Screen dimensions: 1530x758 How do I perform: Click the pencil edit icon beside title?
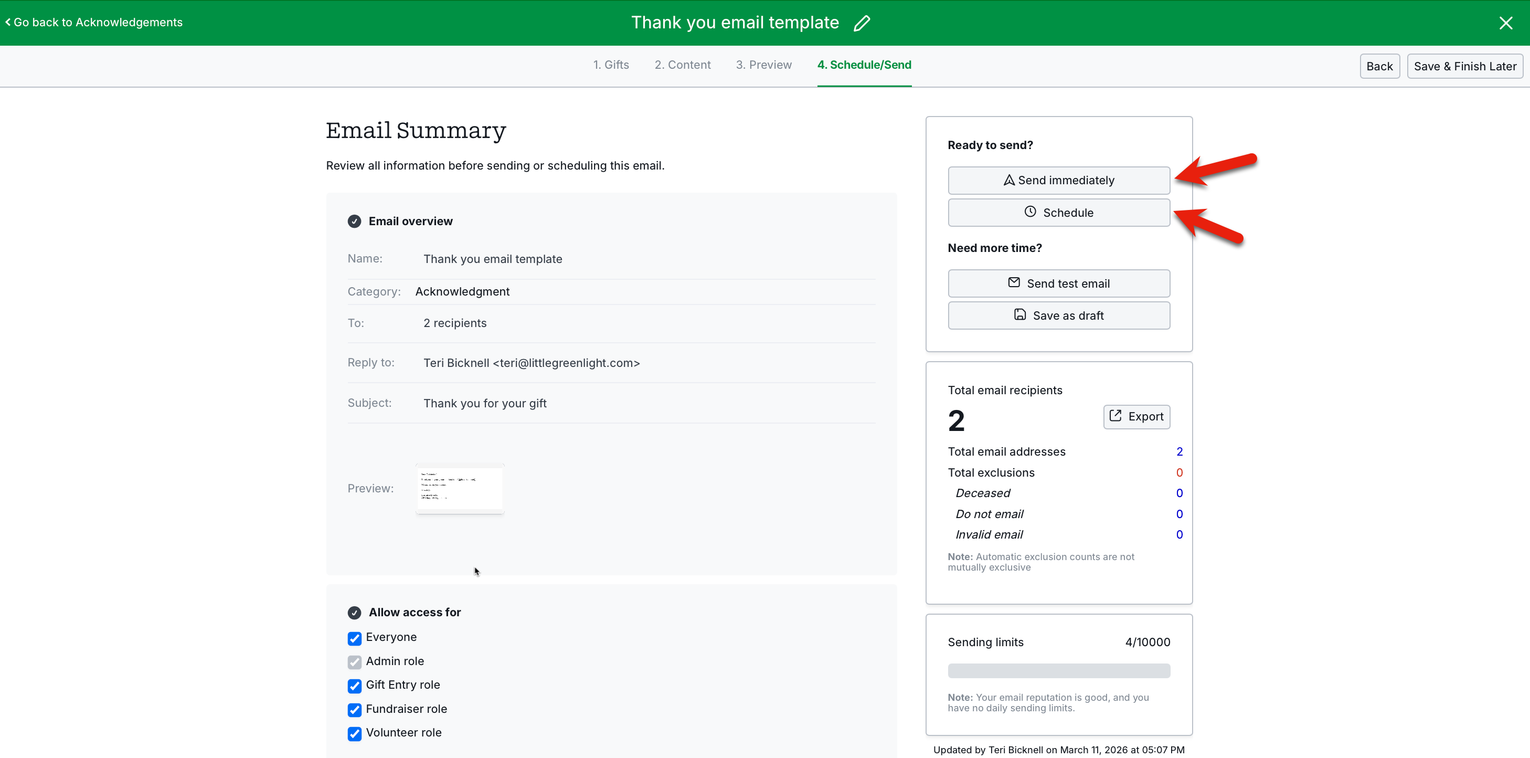(862, 23)
